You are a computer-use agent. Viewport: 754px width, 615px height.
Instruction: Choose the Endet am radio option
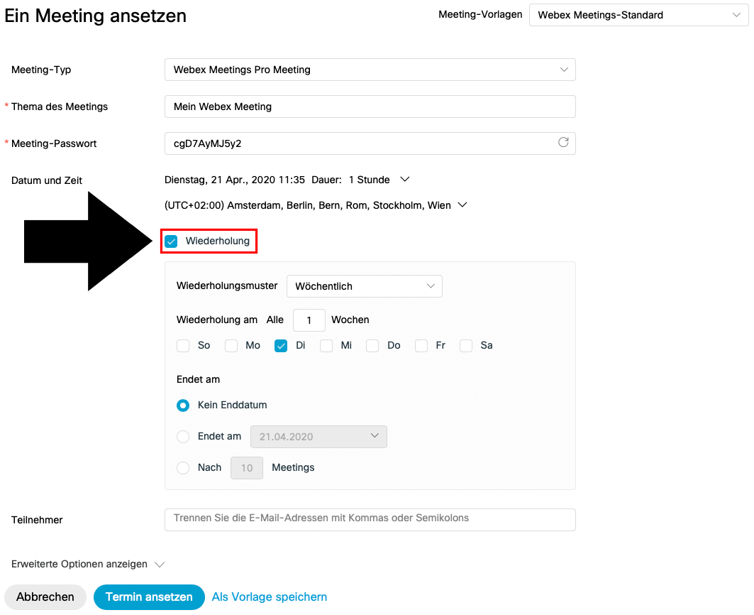183,437
